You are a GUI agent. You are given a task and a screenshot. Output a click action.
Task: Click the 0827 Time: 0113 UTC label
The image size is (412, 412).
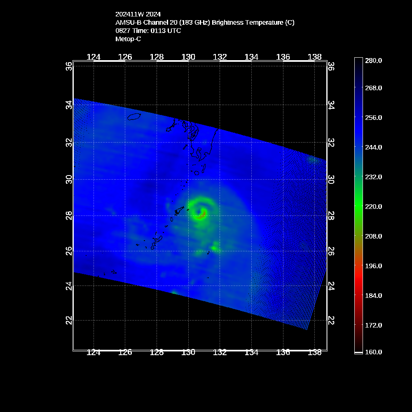pyautogui.click(x=148, y=31)
